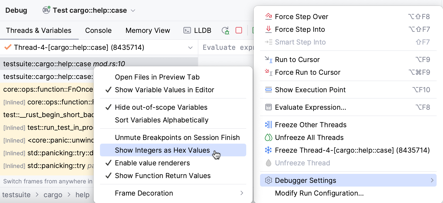Click the Show Execution Point icon
The height and width of the screenshot is (203, 443).
pyautogui.click(x=269, y=90)
